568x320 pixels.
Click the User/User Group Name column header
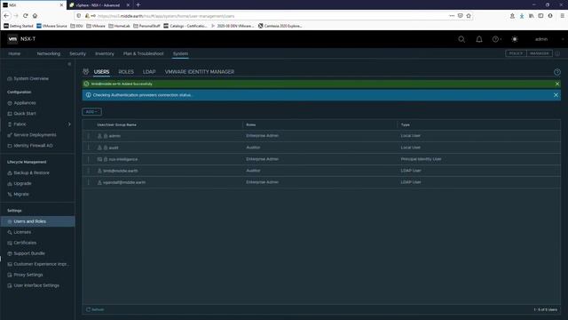(x=116, y=124)
